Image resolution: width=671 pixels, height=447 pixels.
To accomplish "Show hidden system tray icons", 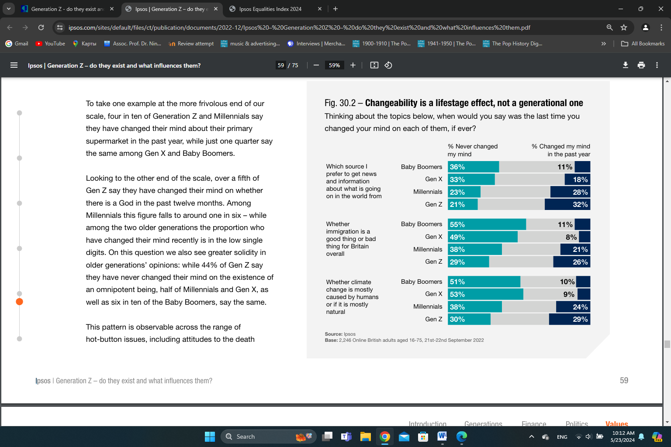I will coord(532,437).
